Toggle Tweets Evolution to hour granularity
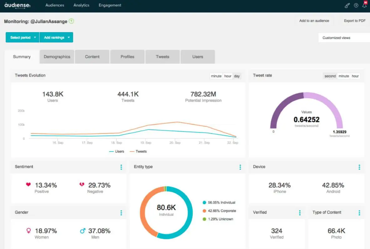Screen dimensions: 370x249 pyautogui.click(x=228, y=76)
